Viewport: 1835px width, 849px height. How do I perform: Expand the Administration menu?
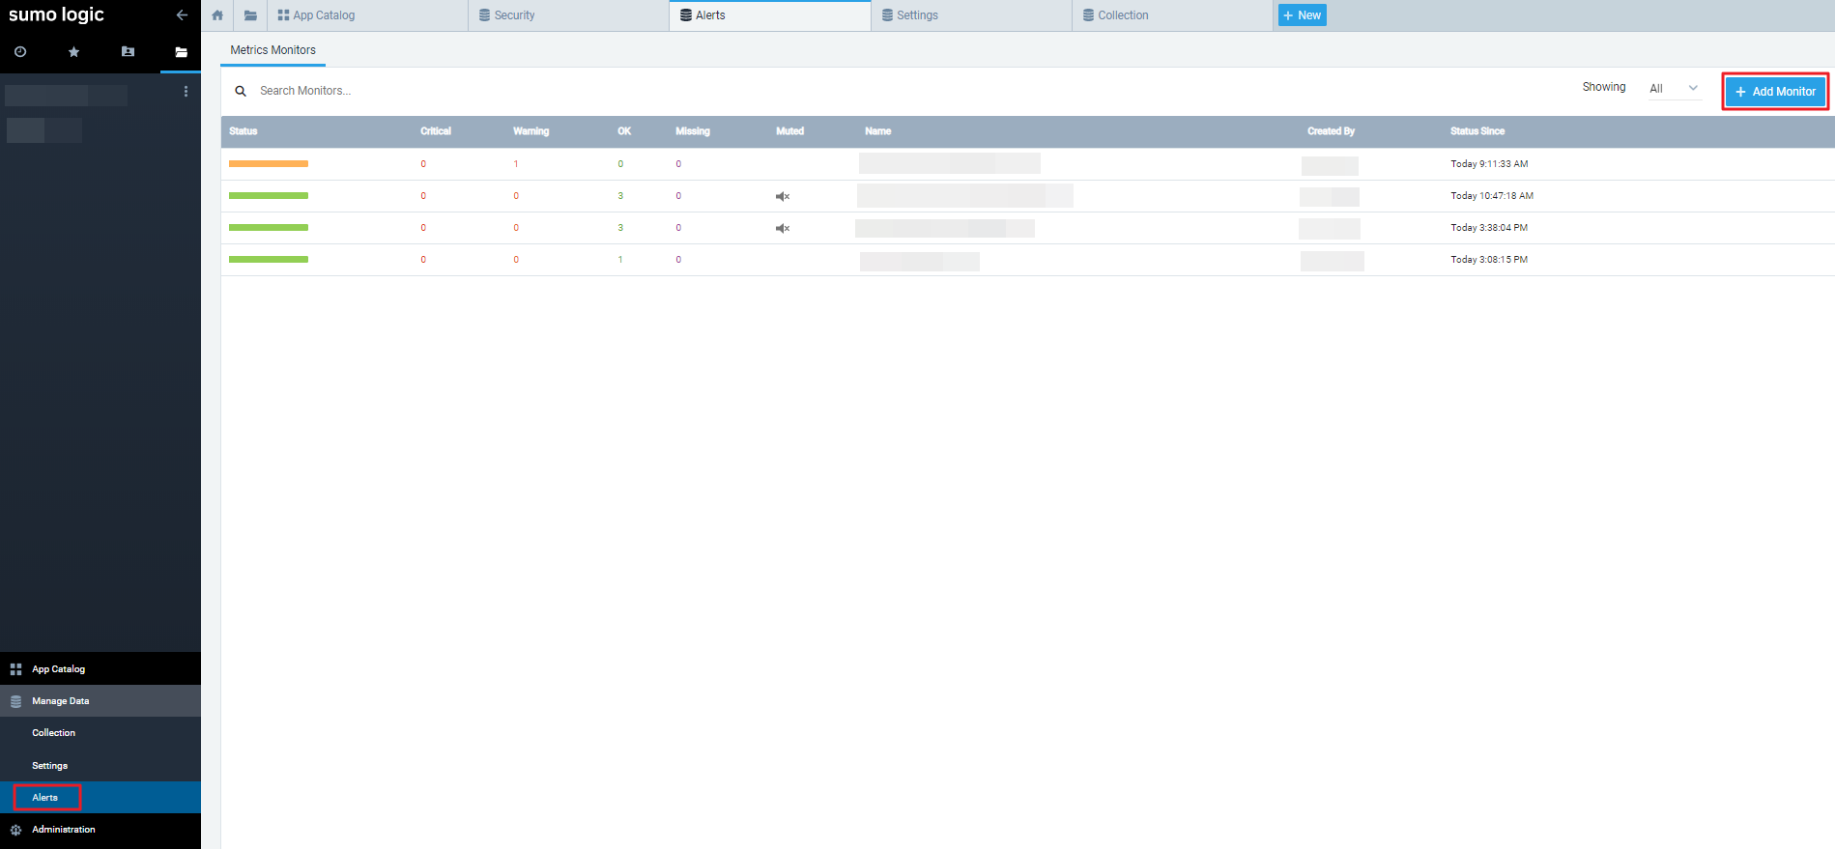tap(63, 830)
